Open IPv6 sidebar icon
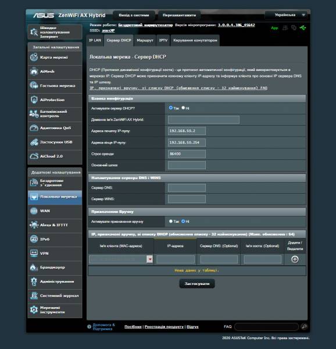The height and width of the screenshot is (349, 336). (x=34, y=239)
